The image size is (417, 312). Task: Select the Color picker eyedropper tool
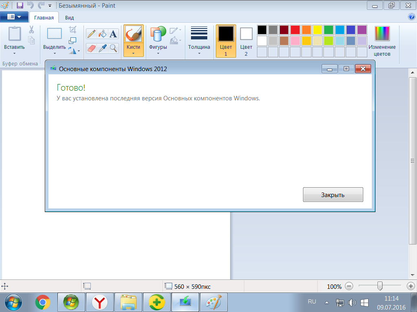[x=102, y=48]
